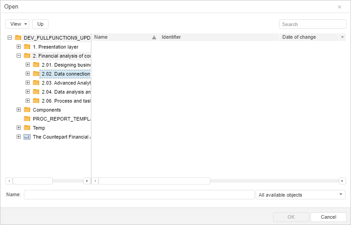This screenshot has width=351, height=225.
Task: Click the Cancel button
Action: (x=328, y=217)
